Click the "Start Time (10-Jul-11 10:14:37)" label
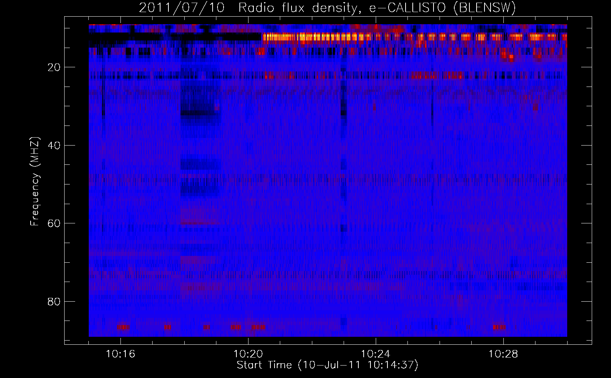This screenshot has height=378, width=611. coord(327,365)
